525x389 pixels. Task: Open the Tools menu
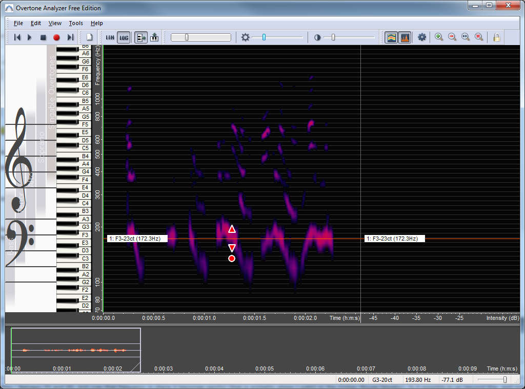click(76, 23)
